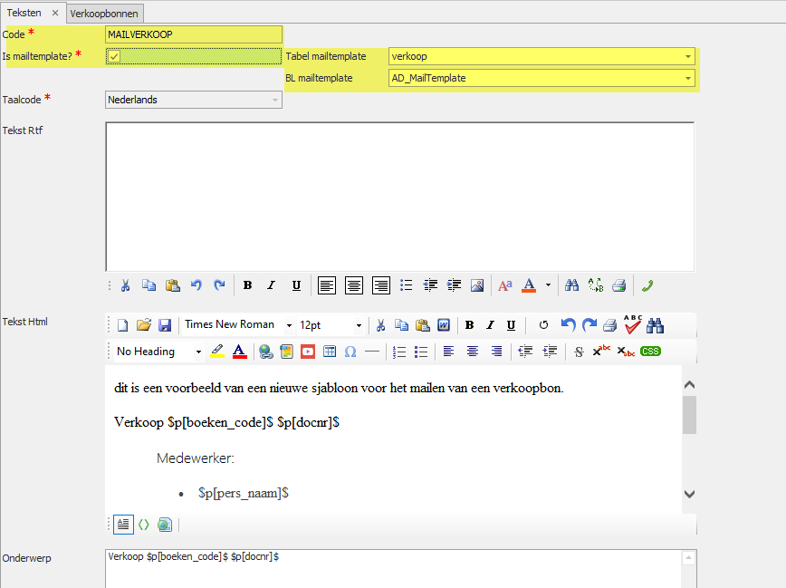Click the green phone icon in RTF toolbar
This screenshot has height=588, width=786.
coord(647,285)
